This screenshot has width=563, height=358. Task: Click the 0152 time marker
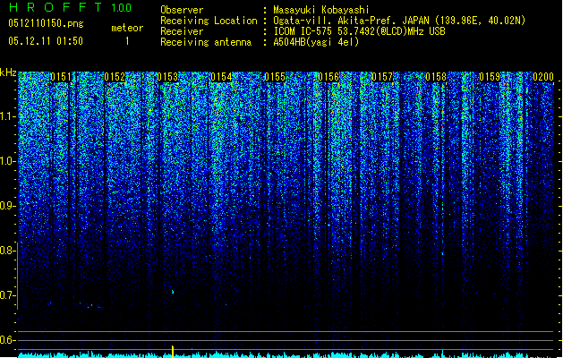click(115, 77)
